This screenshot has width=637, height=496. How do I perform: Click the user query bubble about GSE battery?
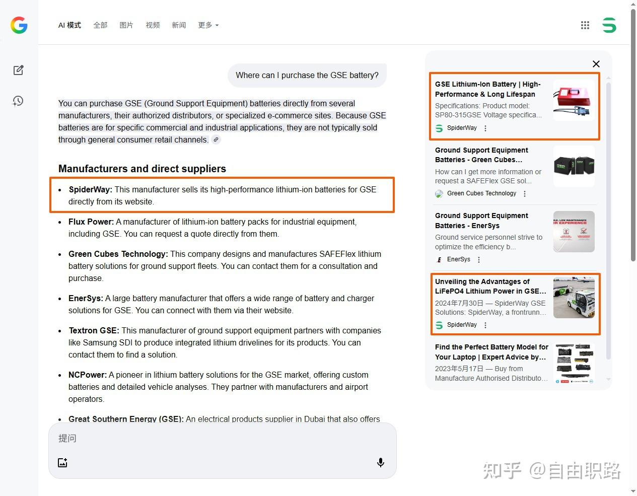(x=307, y=76)
